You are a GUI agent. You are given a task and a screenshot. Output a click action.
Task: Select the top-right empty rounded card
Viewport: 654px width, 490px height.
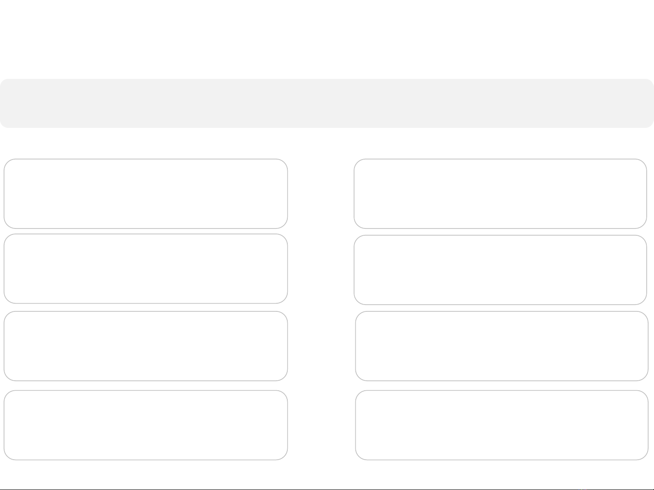(x=500, y=194)
